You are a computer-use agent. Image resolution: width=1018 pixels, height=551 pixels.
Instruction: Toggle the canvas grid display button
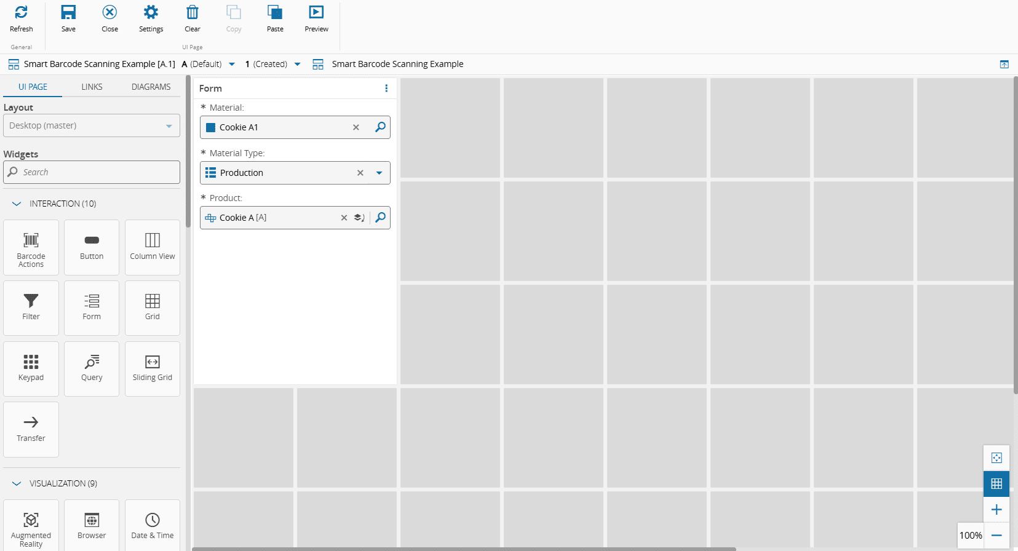[996, 483]
